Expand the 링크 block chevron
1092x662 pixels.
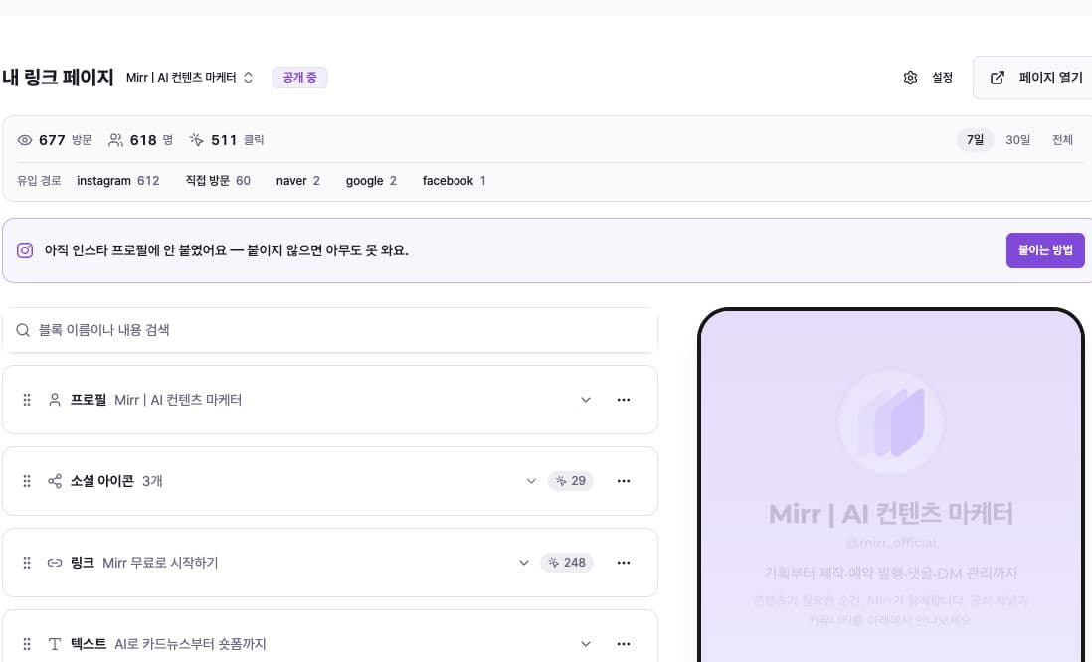[524, 563]
